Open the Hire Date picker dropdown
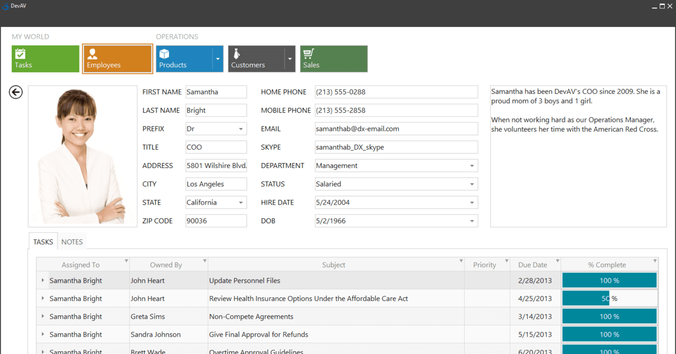Image resolution: width=676 pixels, height=354 pixels. coord(472,202)
